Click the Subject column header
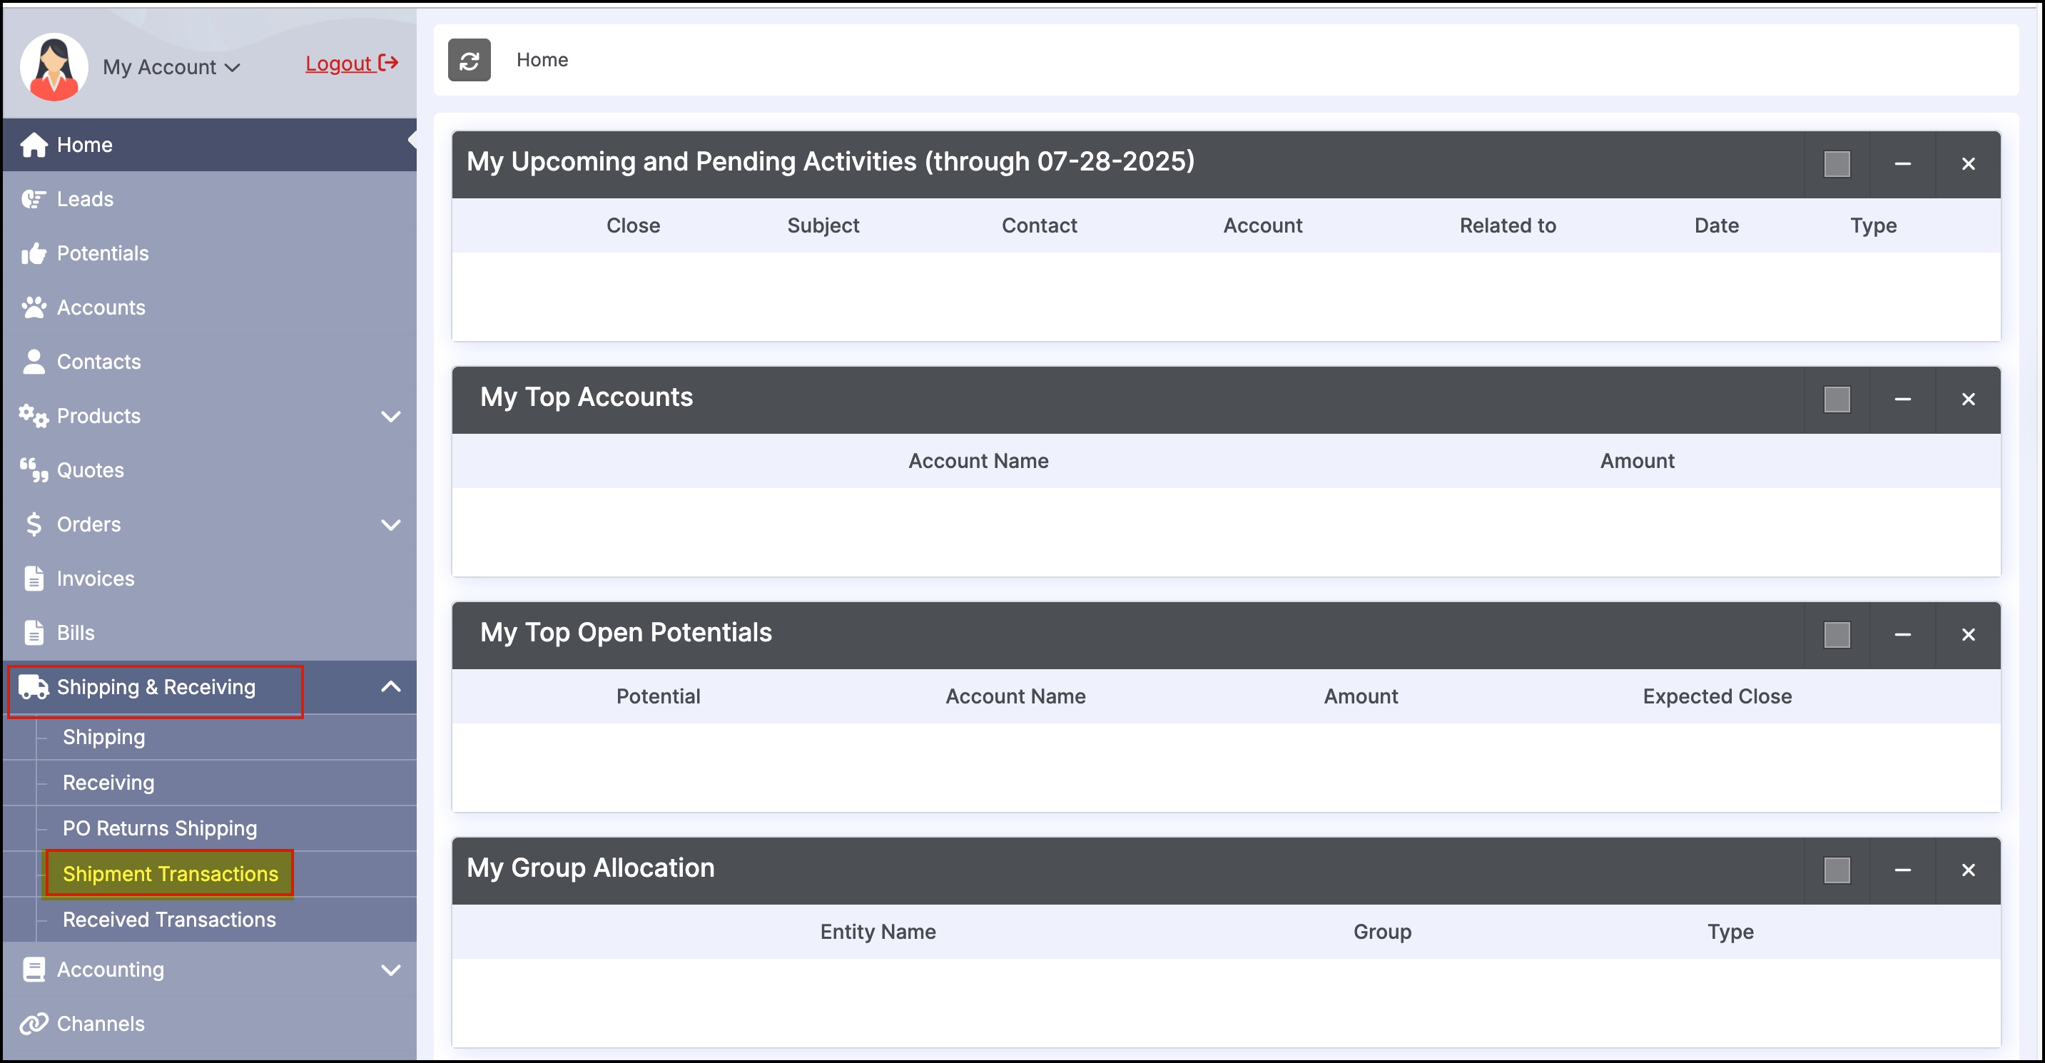This screenshot has height=1063, width=2045. click(823, 225)
